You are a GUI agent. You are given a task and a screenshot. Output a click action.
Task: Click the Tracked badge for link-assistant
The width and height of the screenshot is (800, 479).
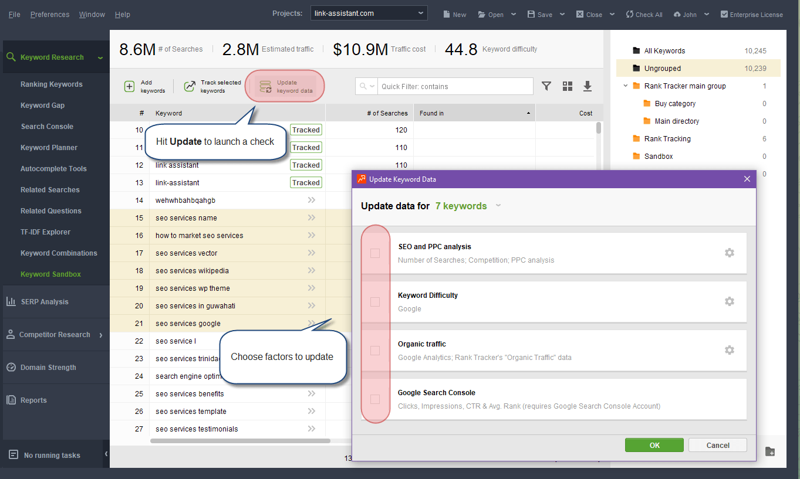tap(306, 183)
